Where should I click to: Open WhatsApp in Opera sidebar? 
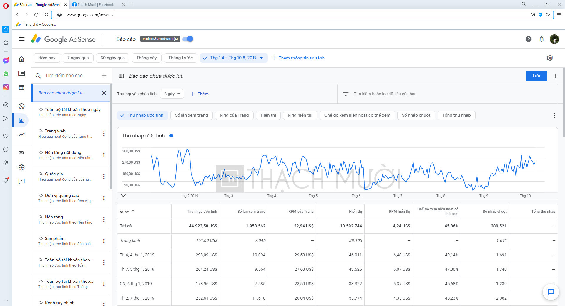point(6,74)
